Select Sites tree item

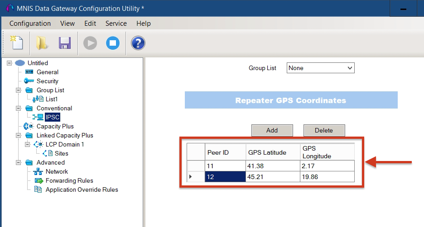coord(62,153)
